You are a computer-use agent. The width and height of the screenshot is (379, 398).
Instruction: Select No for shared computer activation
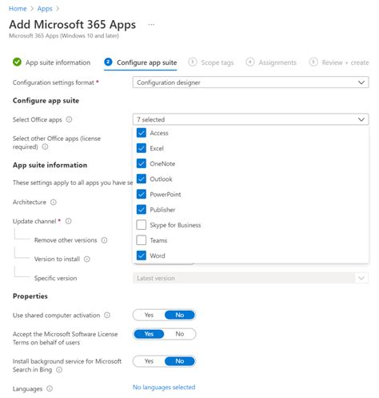[x=180, y=316]
